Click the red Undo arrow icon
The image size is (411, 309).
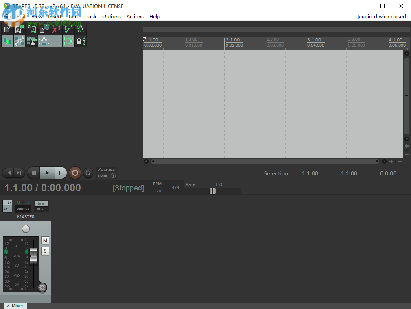(56, 29)
